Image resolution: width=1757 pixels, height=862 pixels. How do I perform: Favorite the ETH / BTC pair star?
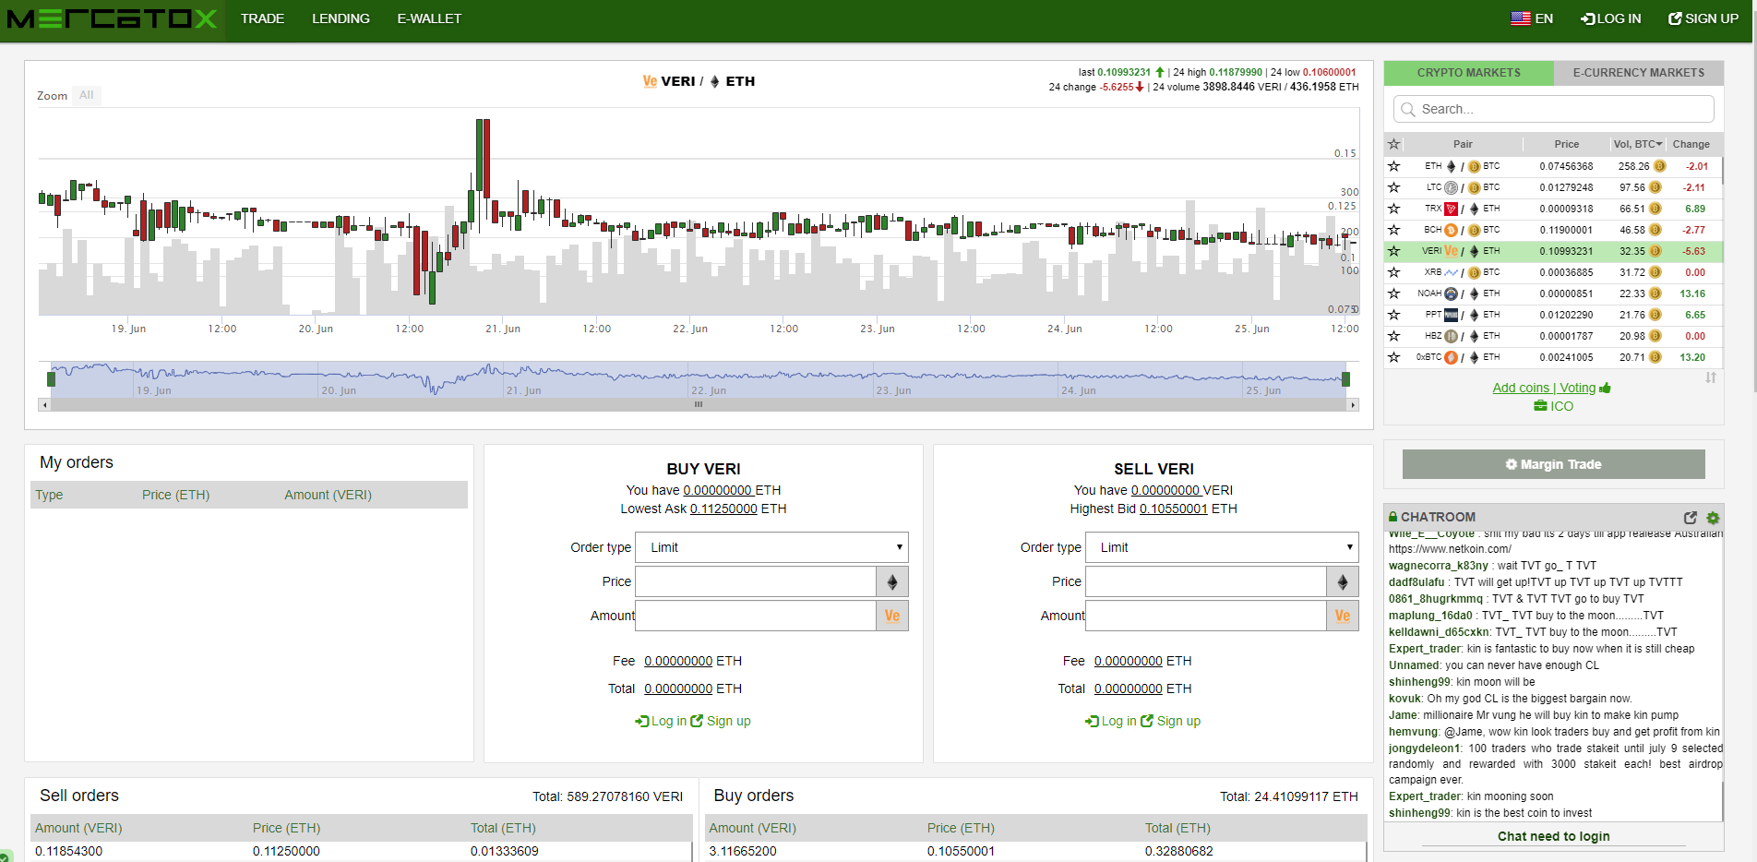[x=1394, y=166]
